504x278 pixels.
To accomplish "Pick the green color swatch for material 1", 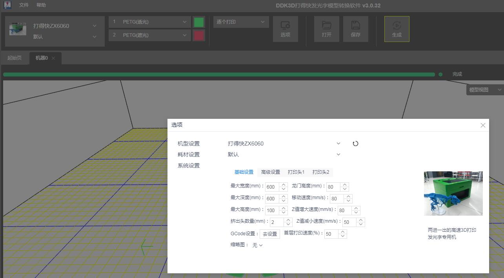I will coord(199,22).
